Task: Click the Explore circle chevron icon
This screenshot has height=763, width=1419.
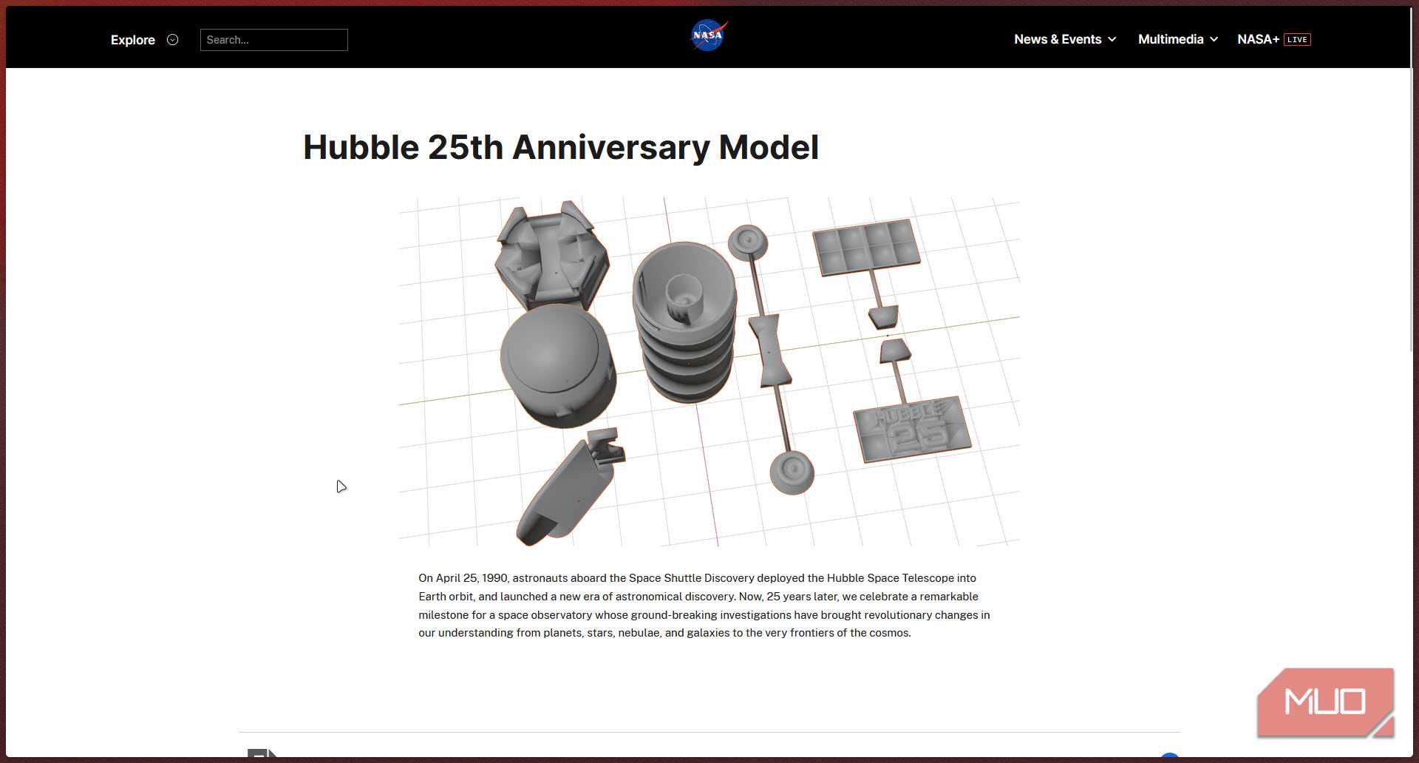Action: click(173, 40)
